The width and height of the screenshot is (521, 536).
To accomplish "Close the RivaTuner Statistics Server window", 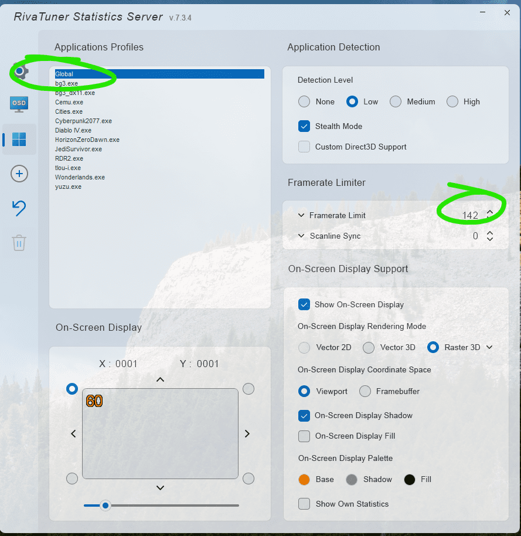I will coord(508,13).
